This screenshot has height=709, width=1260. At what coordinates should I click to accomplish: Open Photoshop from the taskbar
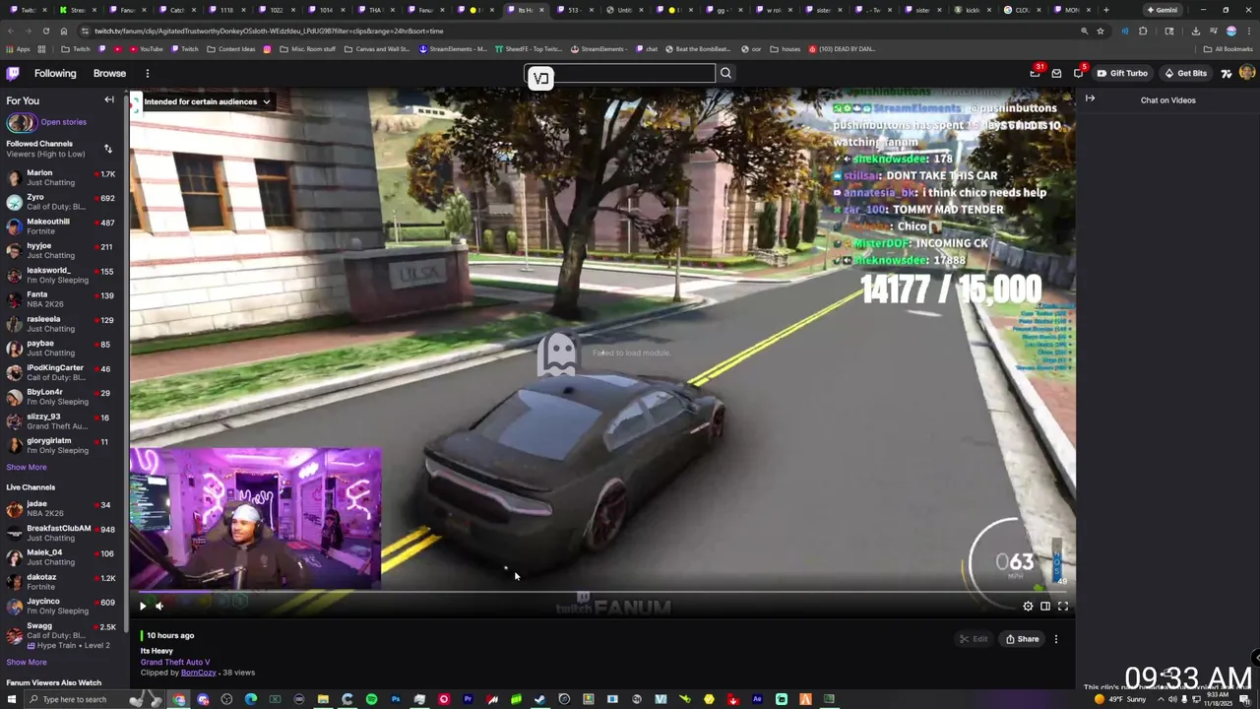[396, 699]
